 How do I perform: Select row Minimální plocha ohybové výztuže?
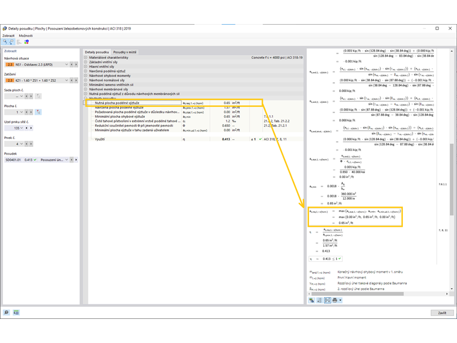pos(195,116)
